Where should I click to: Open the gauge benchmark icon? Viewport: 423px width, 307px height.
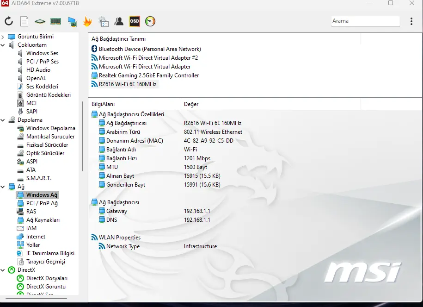point(150,21)
